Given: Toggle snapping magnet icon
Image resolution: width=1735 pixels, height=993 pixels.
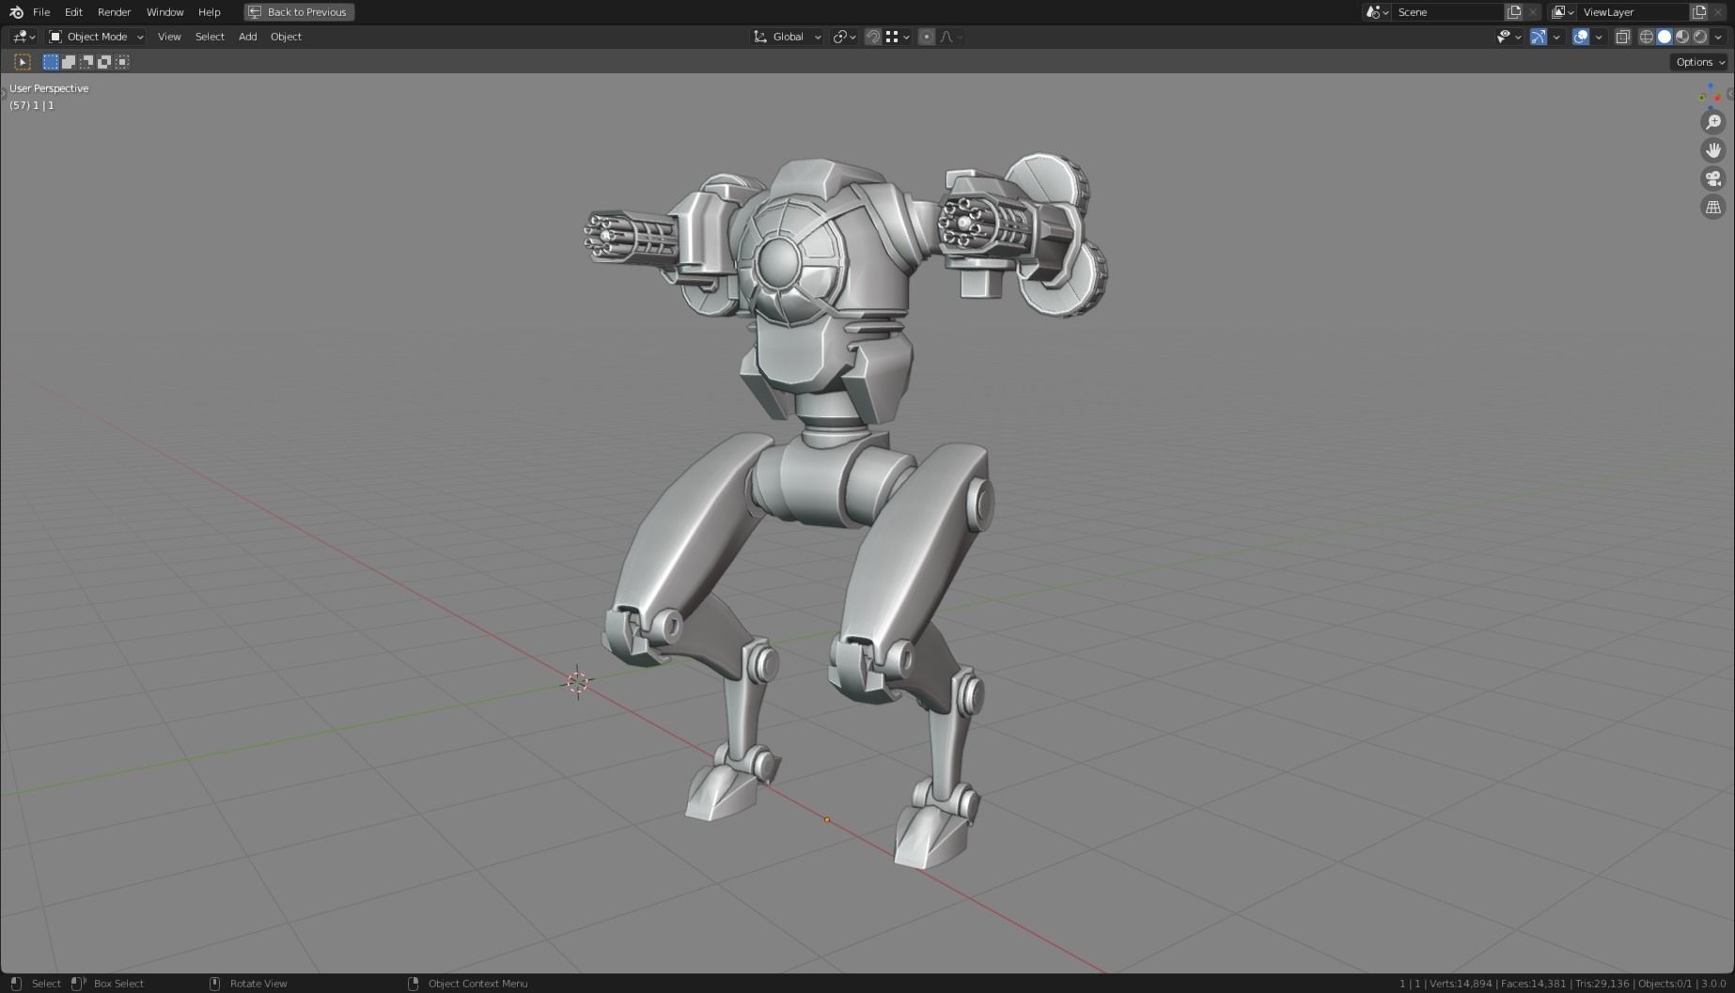Looking at the screenshot, I should (x=873, y=37).
